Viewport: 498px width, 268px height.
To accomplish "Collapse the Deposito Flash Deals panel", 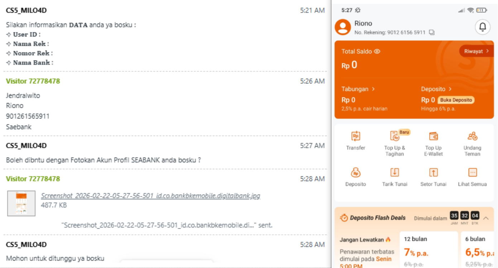I will click(x=486, y=218).
